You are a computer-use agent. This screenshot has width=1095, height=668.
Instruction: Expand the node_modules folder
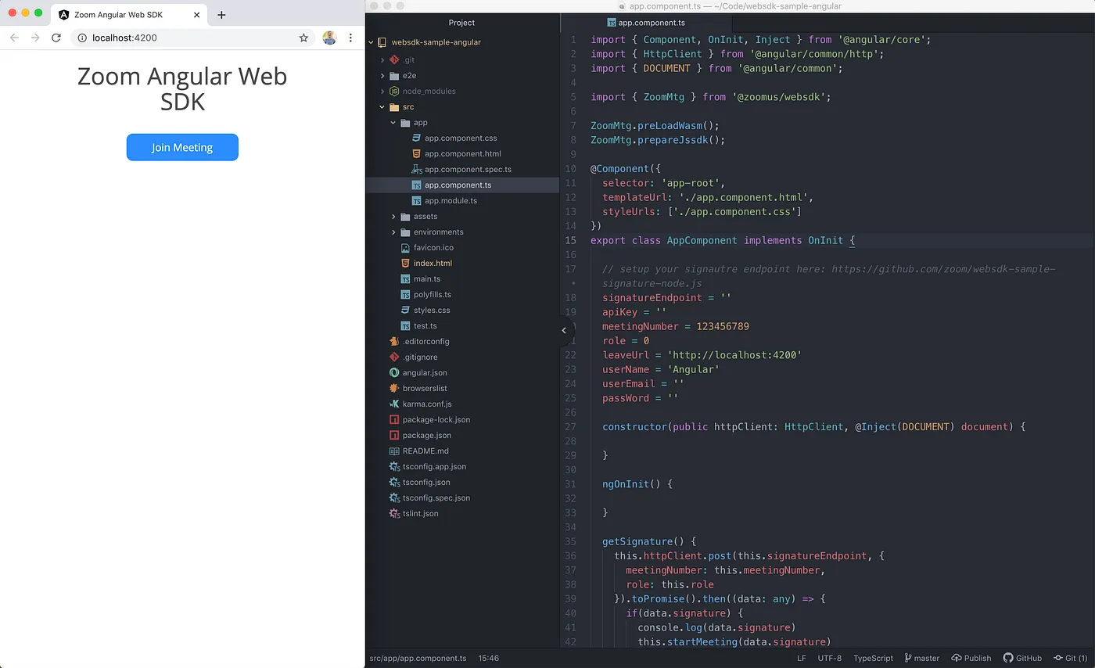382,91
